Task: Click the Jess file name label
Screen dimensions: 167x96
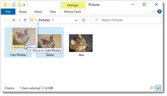Action: coord(81,55)
